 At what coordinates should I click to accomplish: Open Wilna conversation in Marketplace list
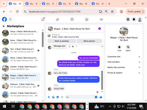click(21, 59)
